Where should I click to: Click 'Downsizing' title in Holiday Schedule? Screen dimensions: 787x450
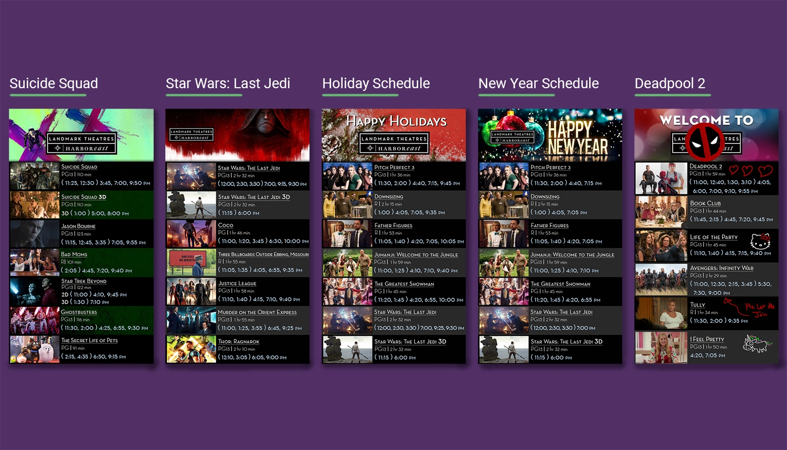[x=389, y=196]
